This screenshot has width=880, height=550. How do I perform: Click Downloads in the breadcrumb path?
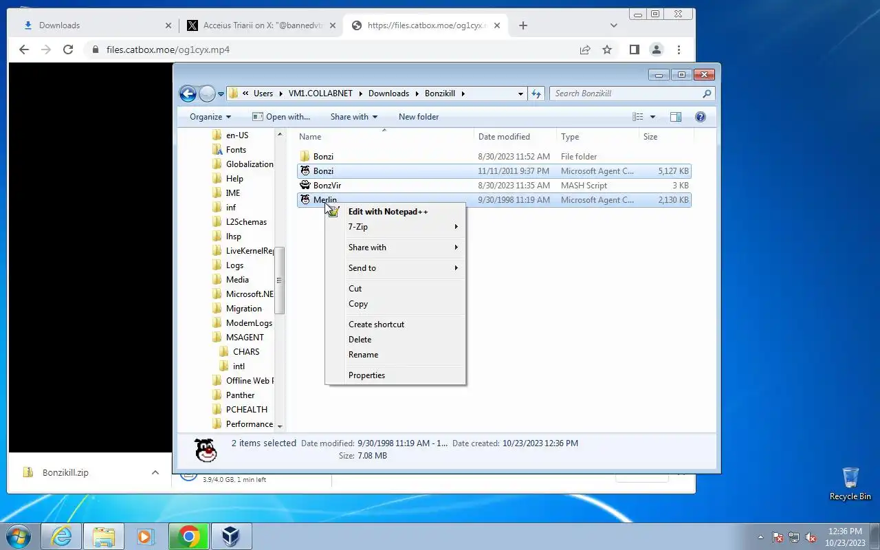pos(388,93)
